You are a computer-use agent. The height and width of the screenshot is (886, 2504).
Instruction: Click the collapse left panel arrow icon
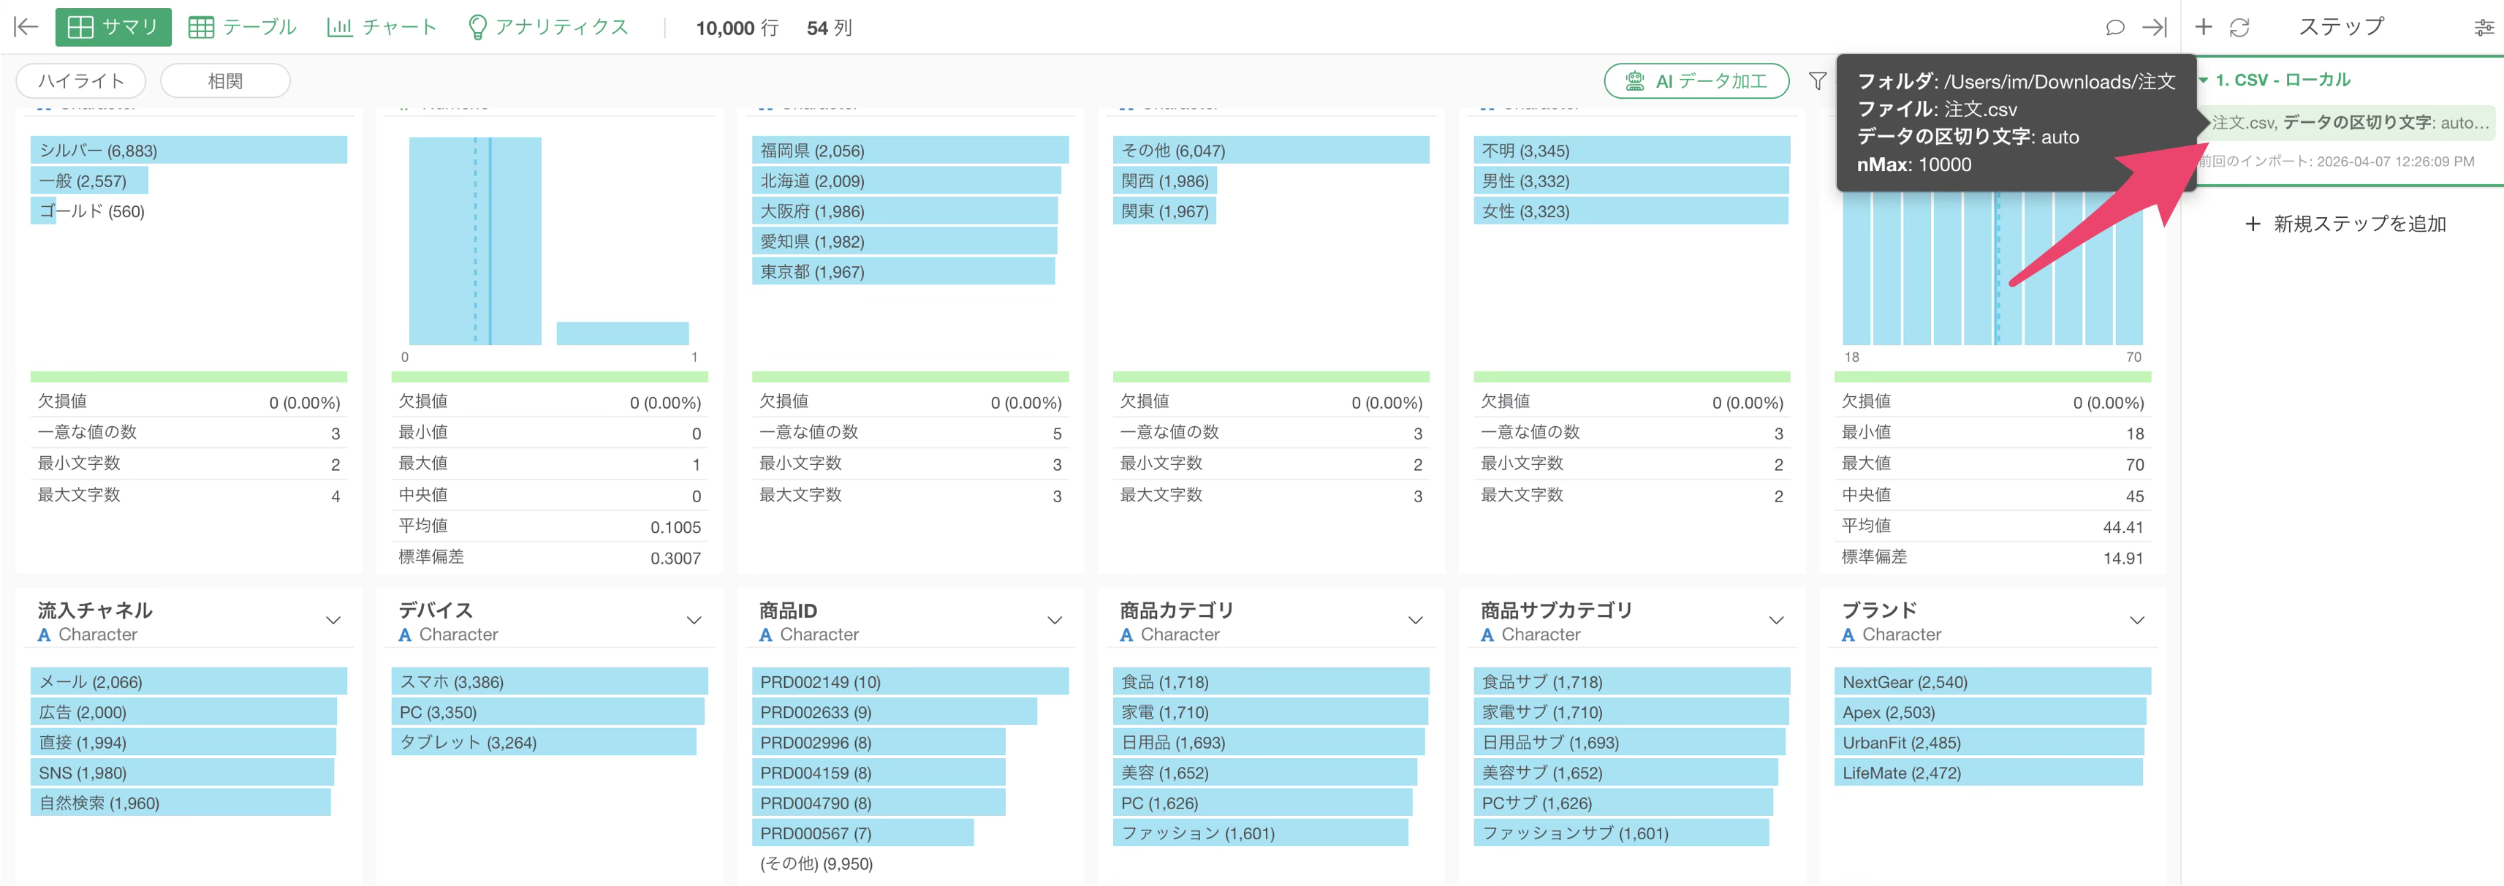point(26,27)
